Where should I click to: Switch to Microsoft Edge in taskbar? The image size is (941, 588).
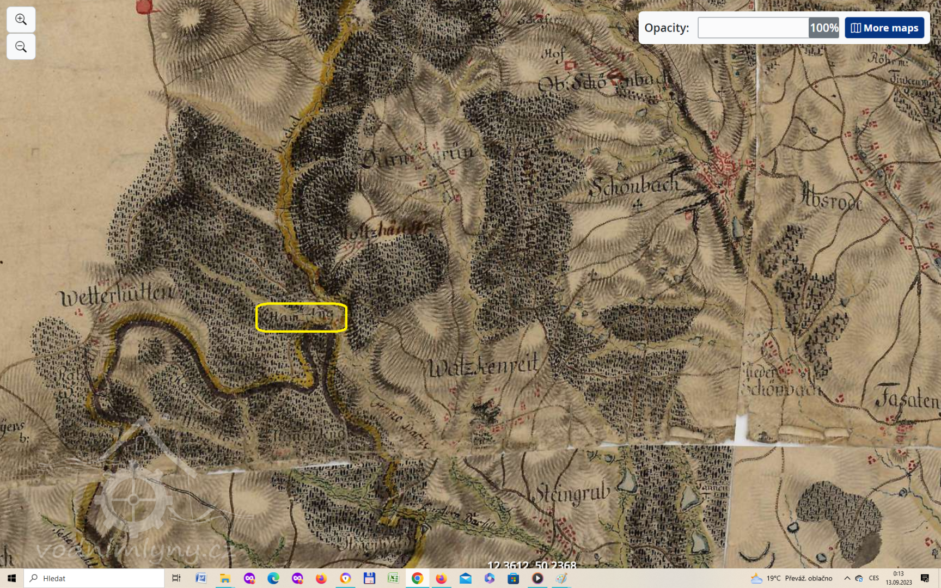click(273, 578)
